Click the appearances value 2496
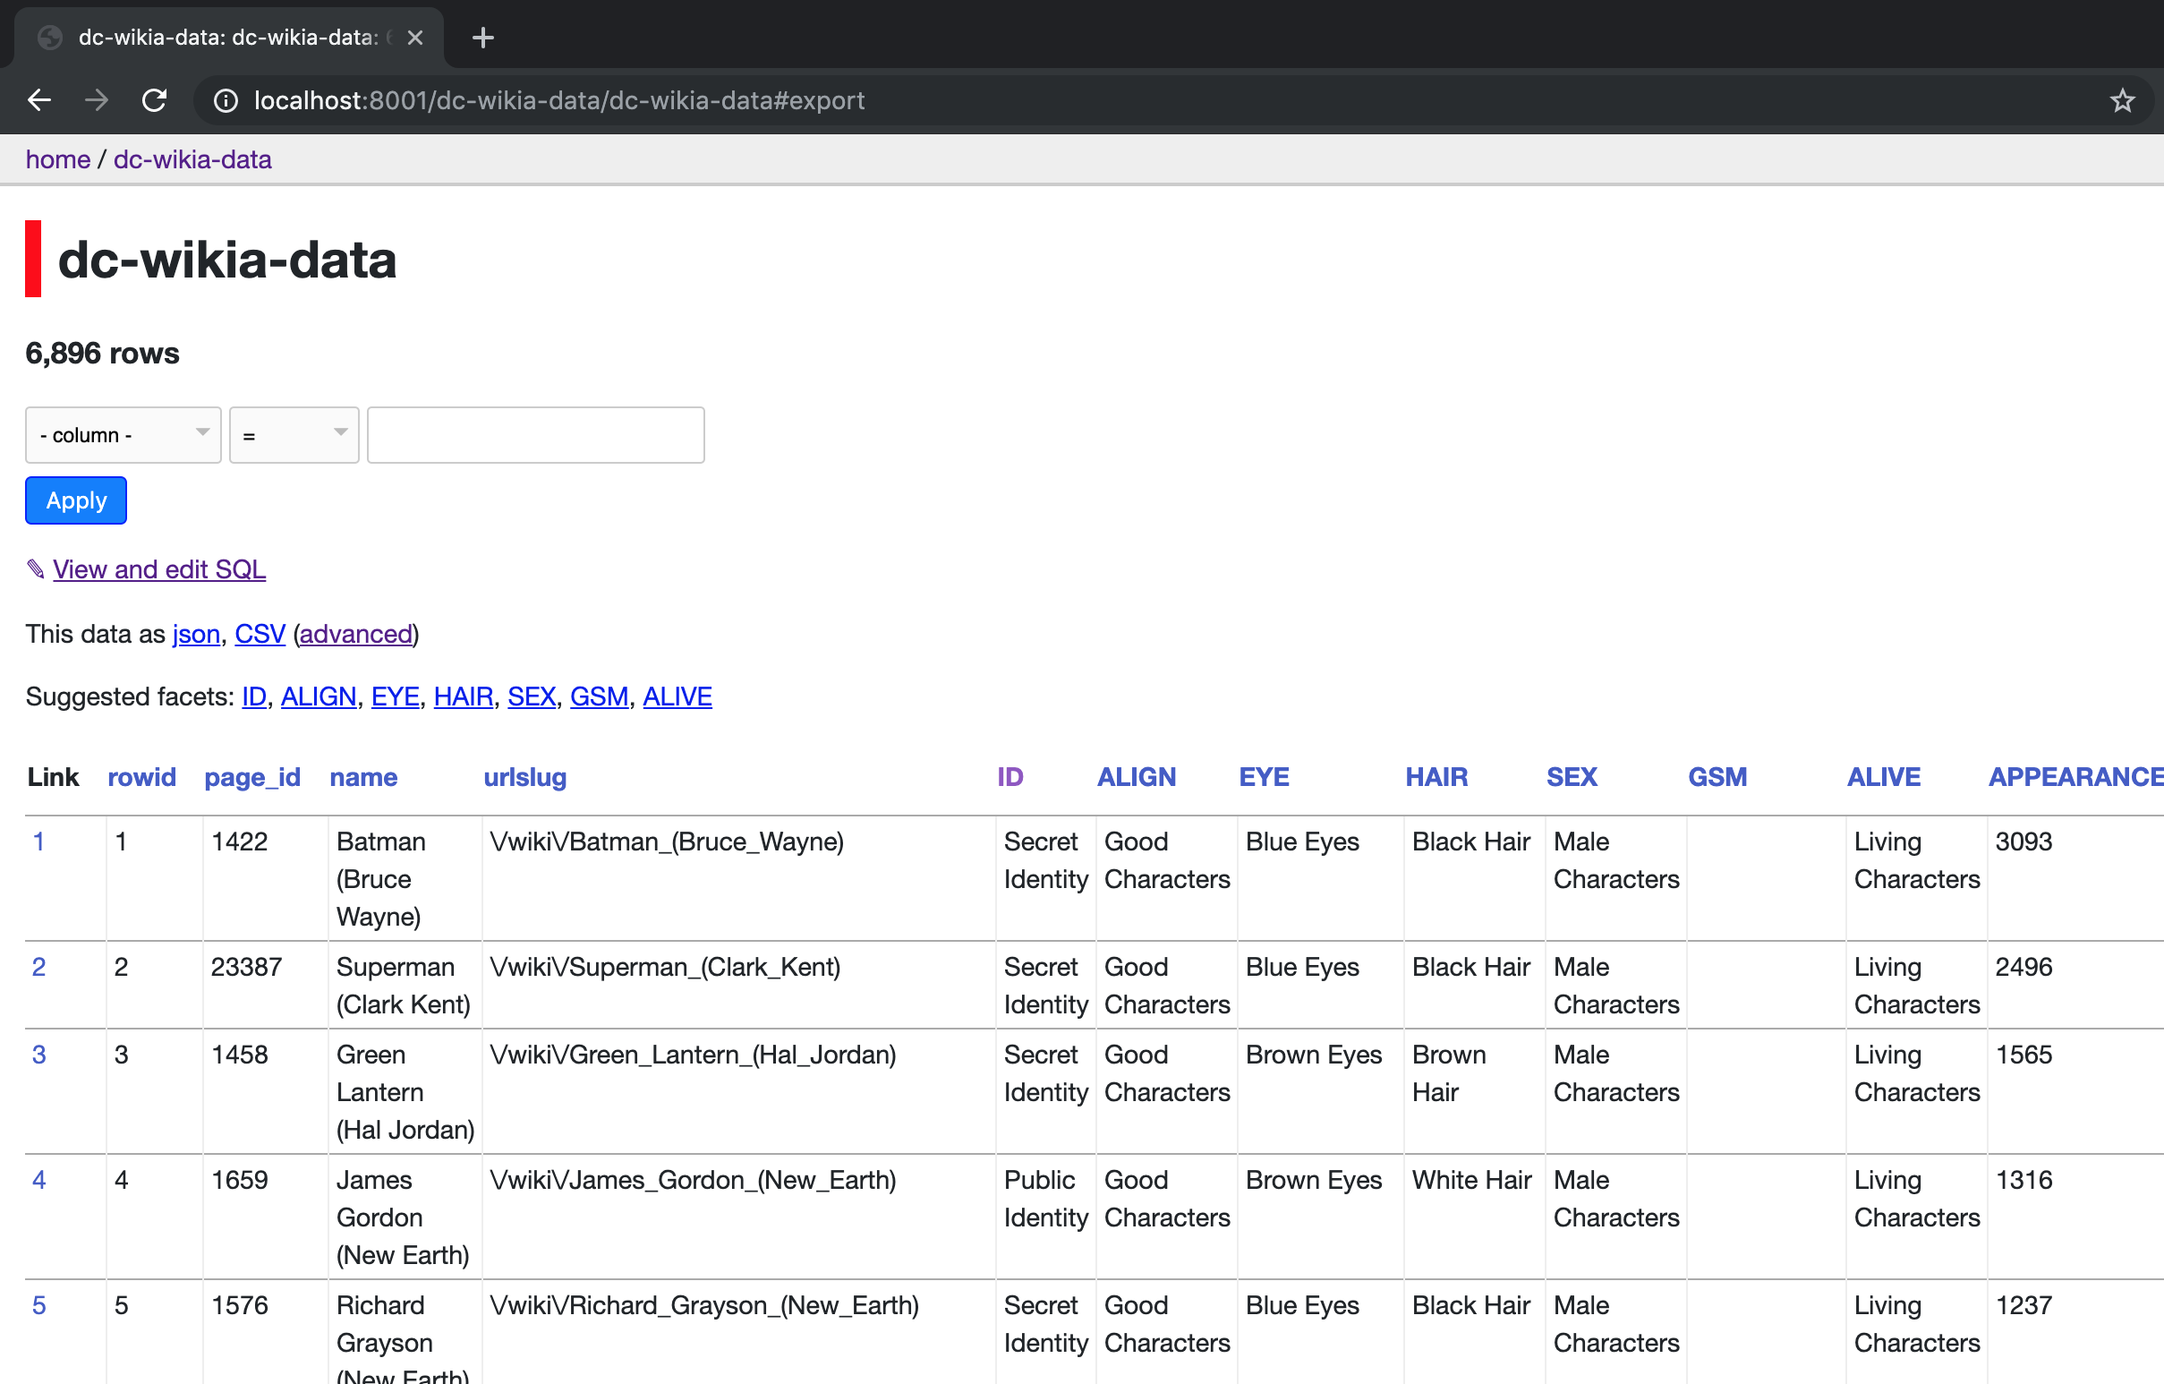This screenshot has width=2164, height=1384. [2023, 968]
